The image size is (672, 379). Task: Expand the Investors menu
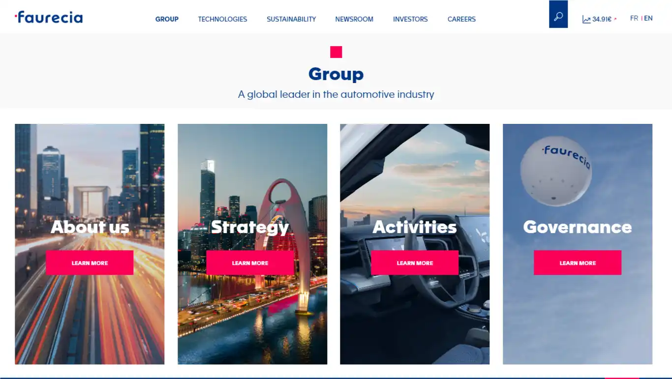pyautogui.click(x=410, y=19)
